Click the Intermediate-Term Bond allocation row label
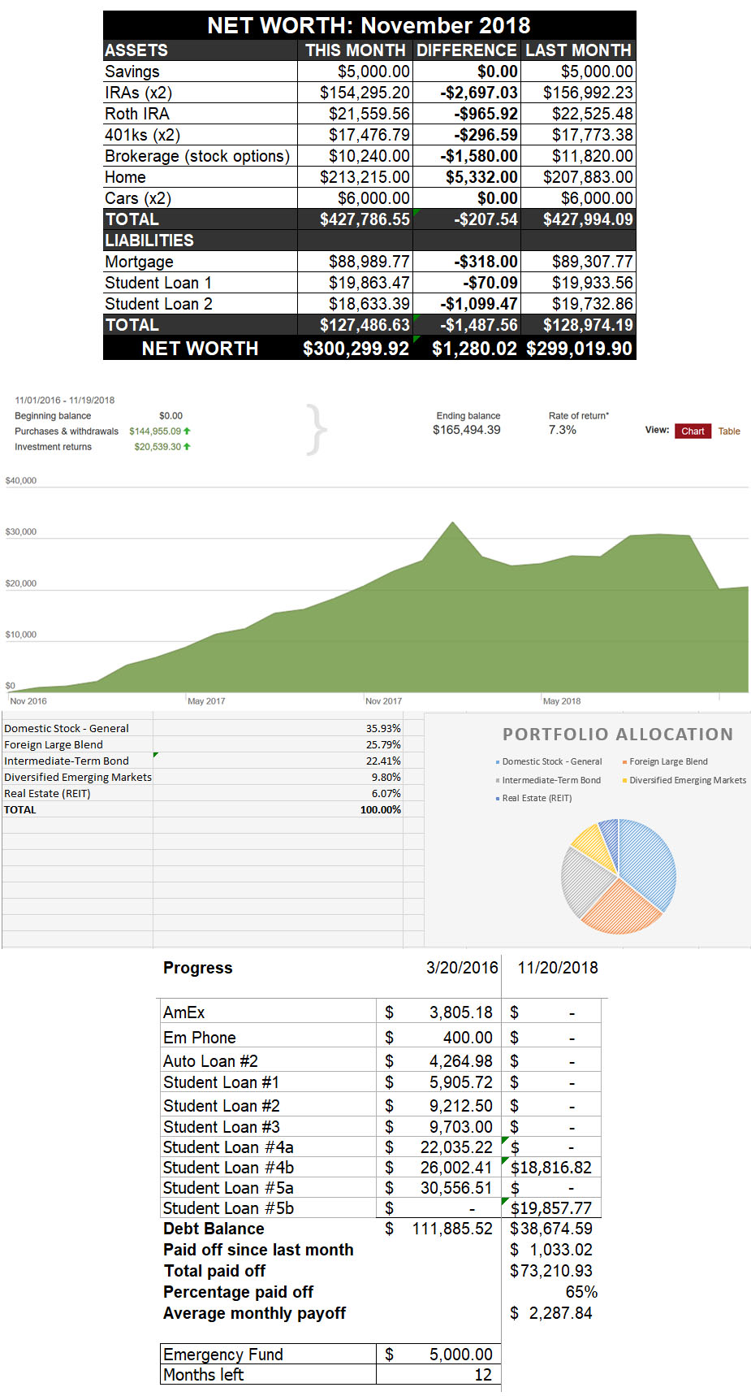This screenshot has height=1396, width=751. coord(67,761)
